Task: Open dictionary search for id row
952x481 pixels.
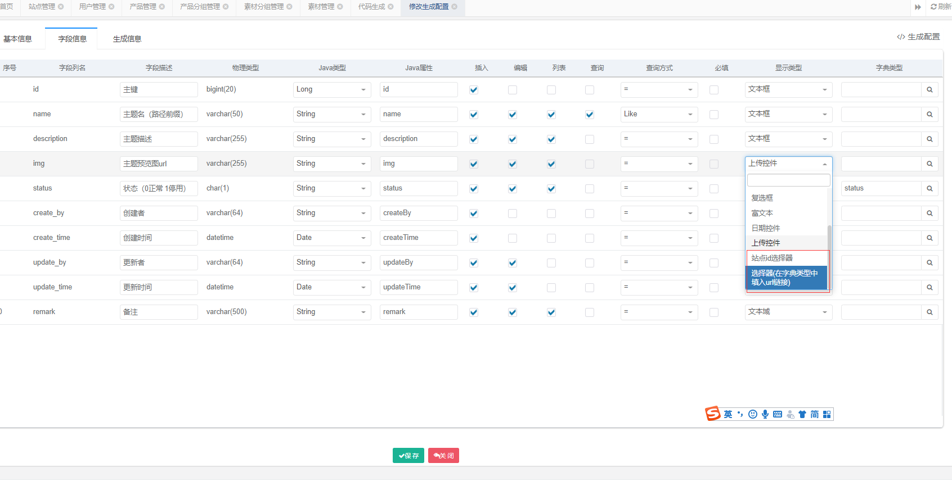Action: pyautogui.click(x=929, y=90)
